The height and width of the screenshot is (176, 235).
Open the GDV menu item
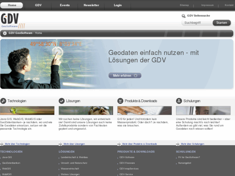(x=38, y=5)
